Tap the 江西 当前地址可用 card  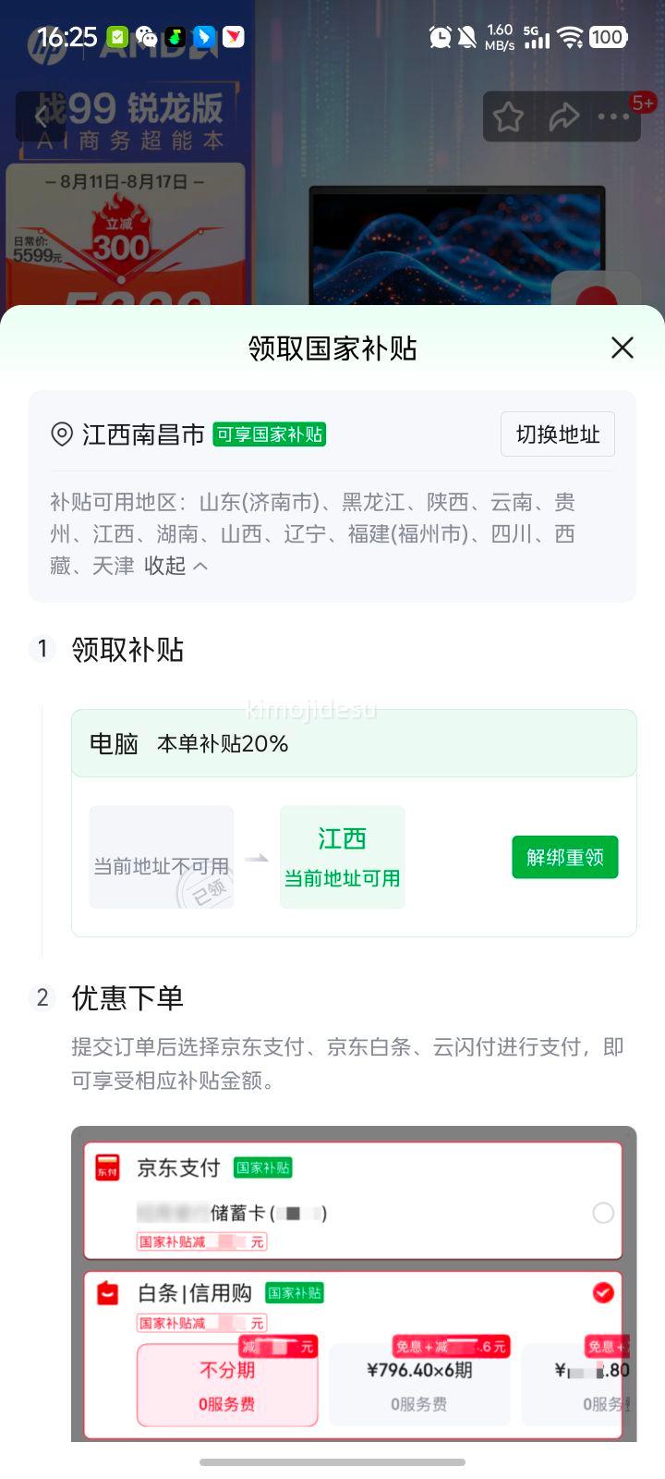tap(343, 857)
